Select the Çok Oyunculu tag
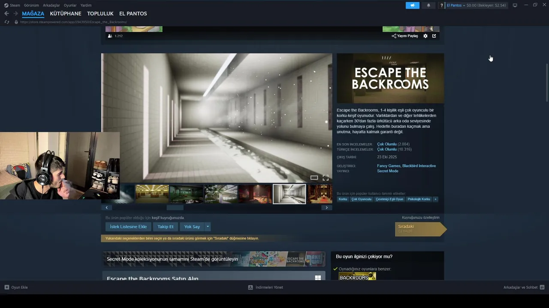549x308 pixels. click(x=362, y=199)
